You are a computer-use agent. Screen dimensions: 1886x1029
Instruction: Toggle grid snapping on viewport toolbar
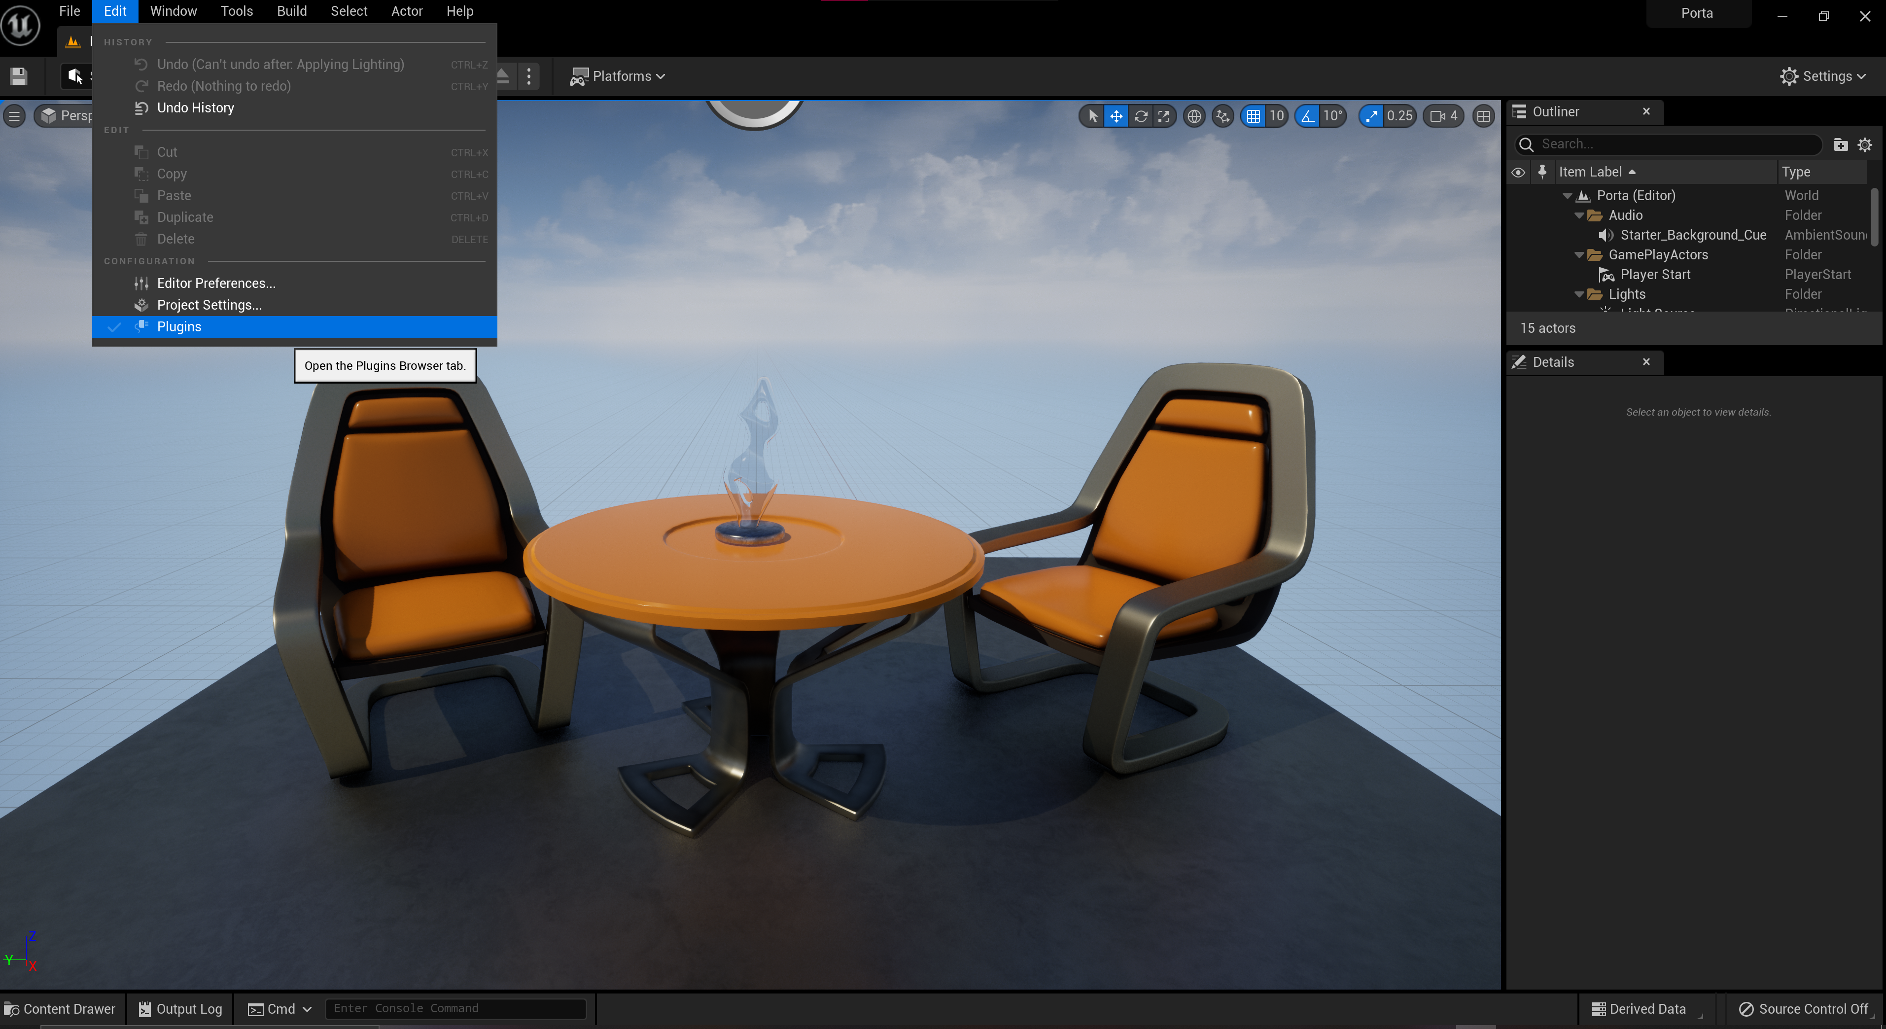point(1254,116)
